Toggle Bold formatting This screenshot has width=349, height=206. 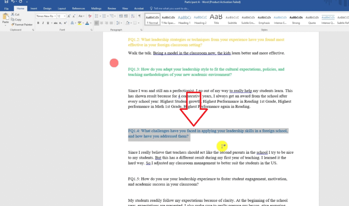pyautogui.click(x=38, y=23)
